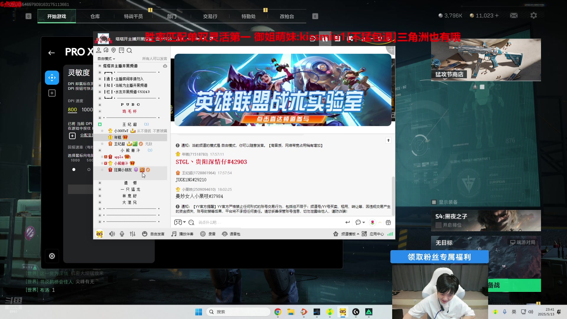The height and width of the screenshot is (319, 567).
Task: Mute the YY speaker volume icon
Action: [x=112, y=234]
